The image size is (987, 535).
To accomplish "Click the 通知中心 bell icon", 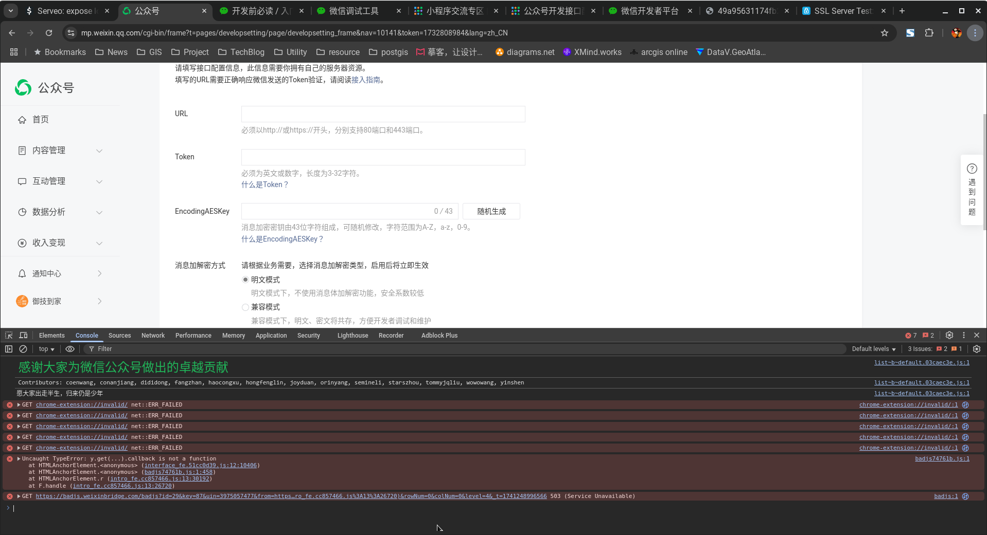I will click(22, 273).
